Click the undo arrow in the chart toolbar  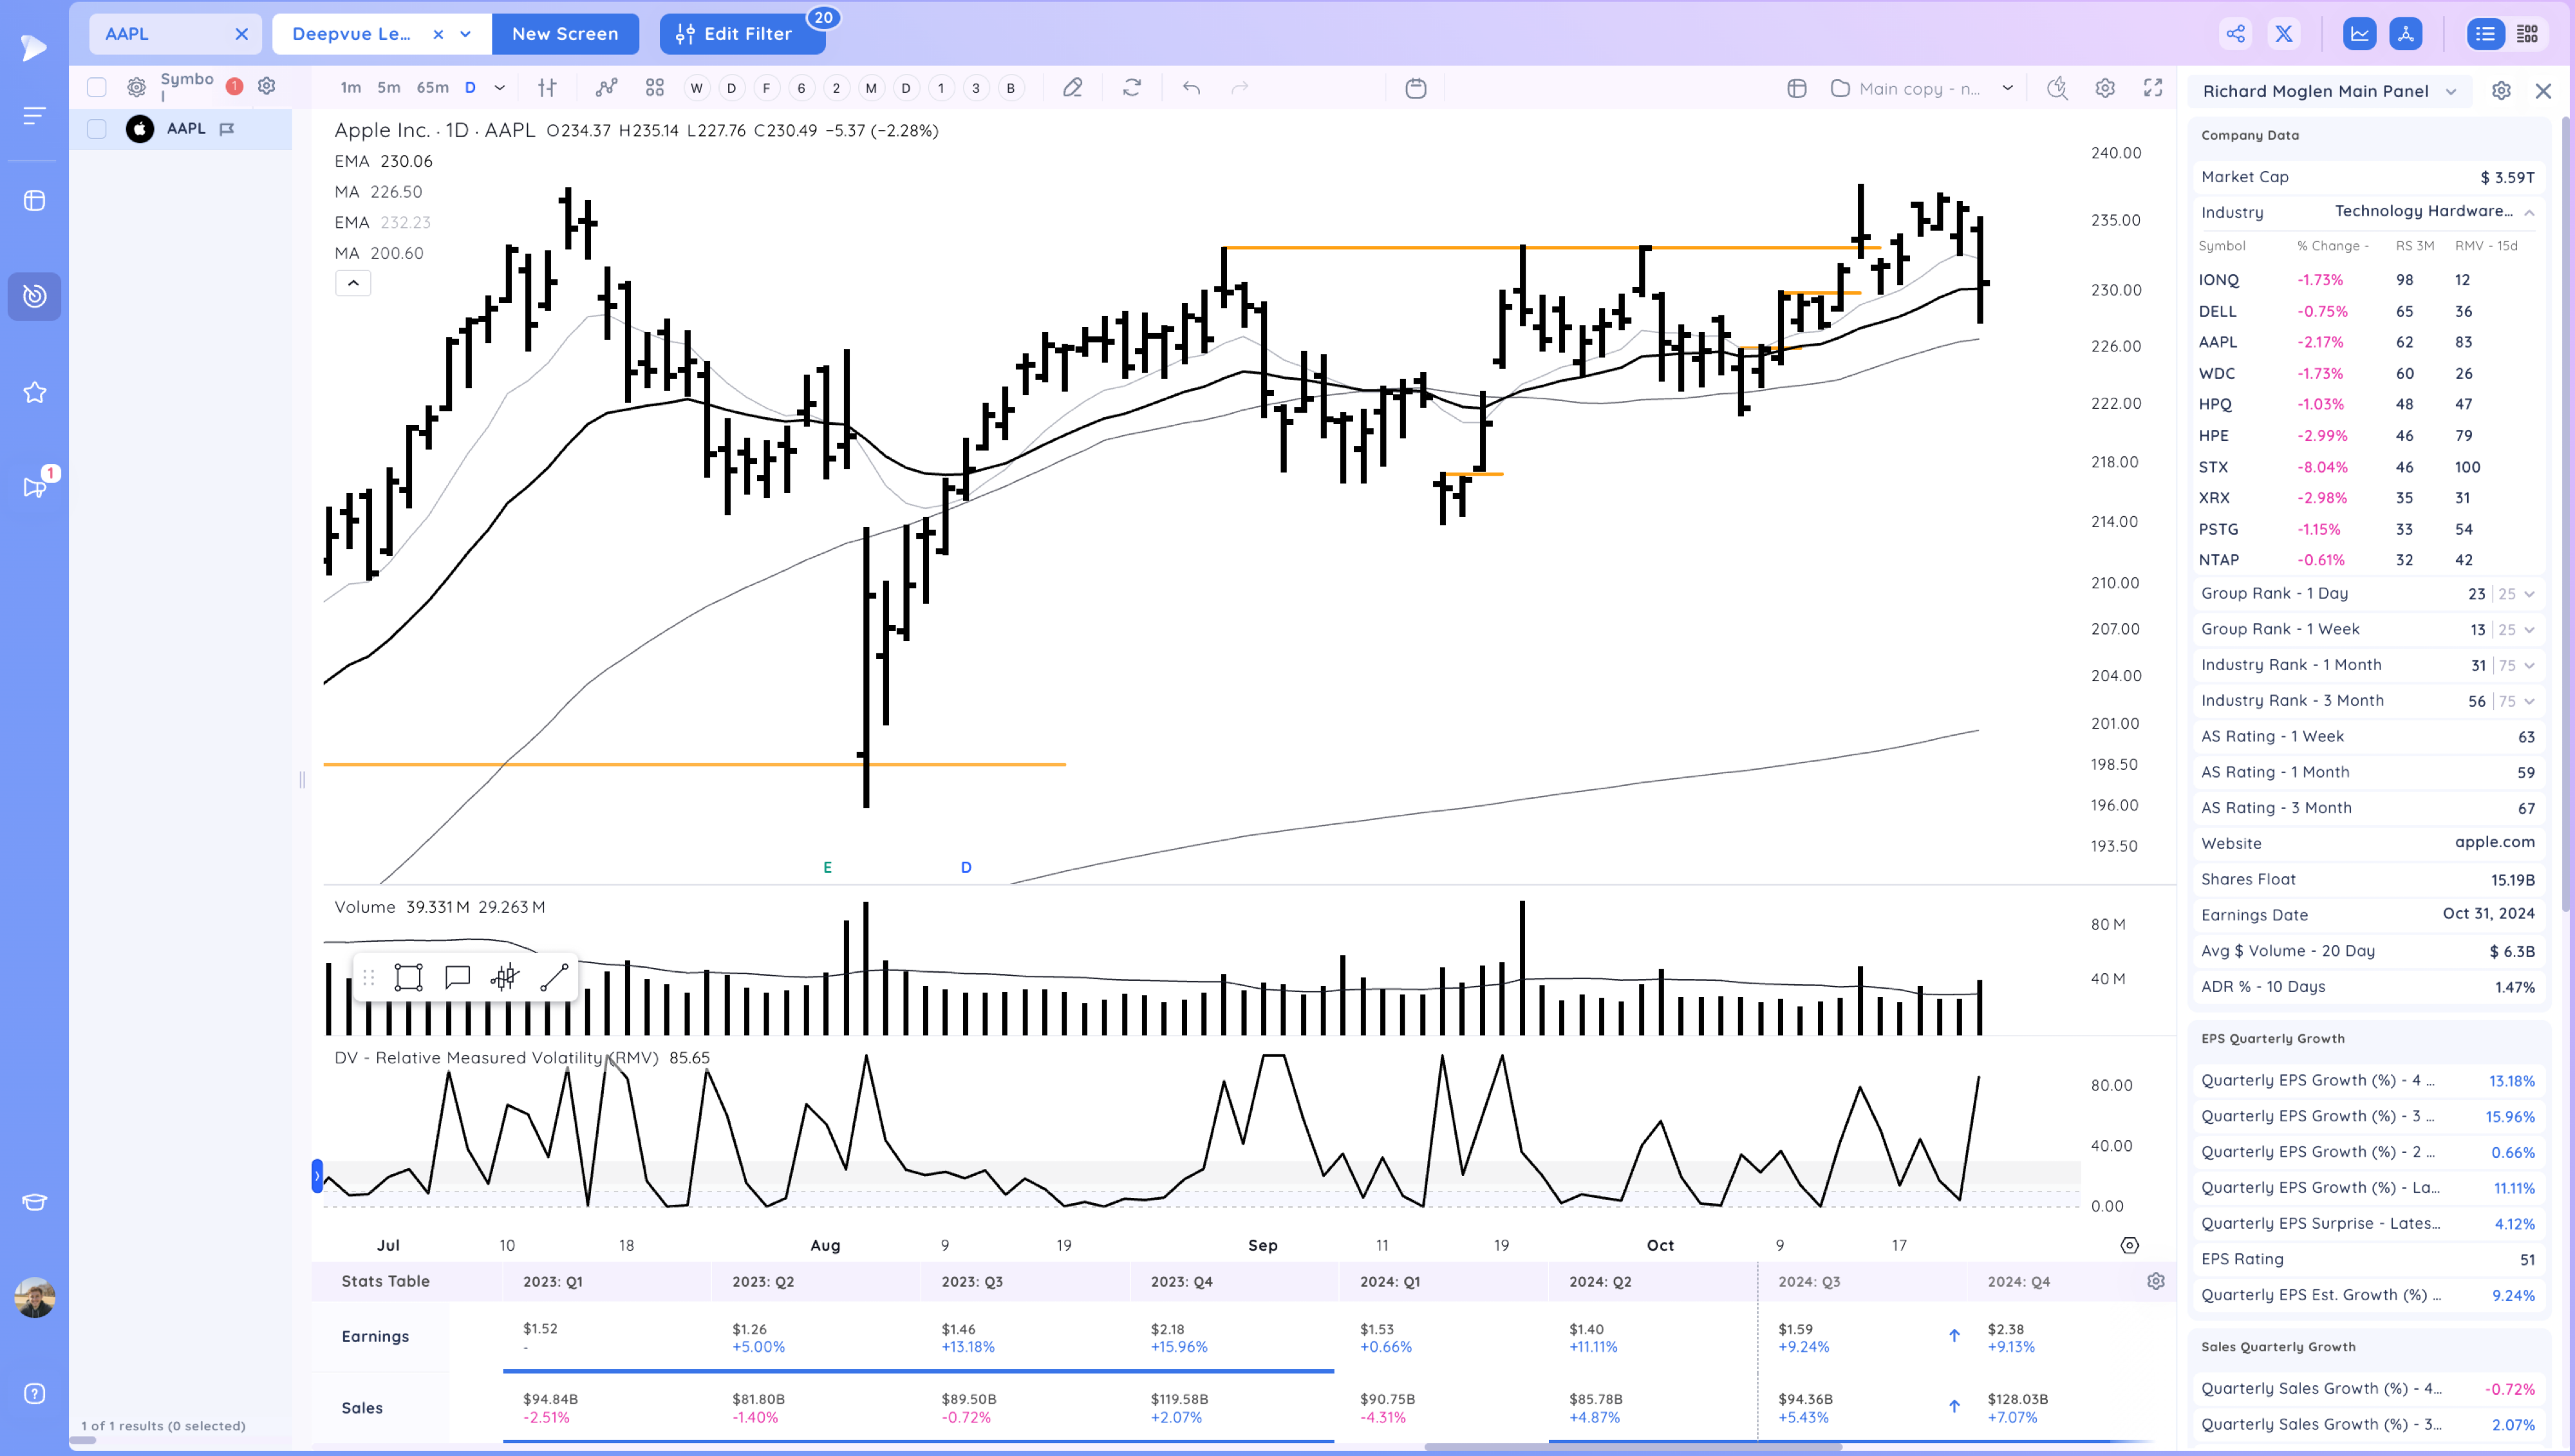coord(1191,88)
